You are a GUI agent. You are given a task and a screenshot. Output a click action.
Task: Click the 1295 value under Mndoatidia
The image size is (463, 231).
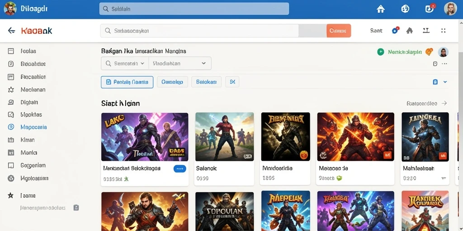click(269, 178)
